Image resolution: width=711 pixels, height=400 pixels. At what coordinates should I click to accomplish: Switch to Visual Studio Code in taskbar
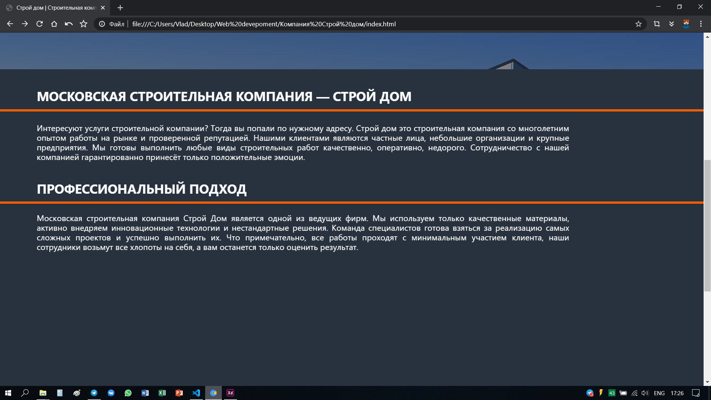[196, 393]
